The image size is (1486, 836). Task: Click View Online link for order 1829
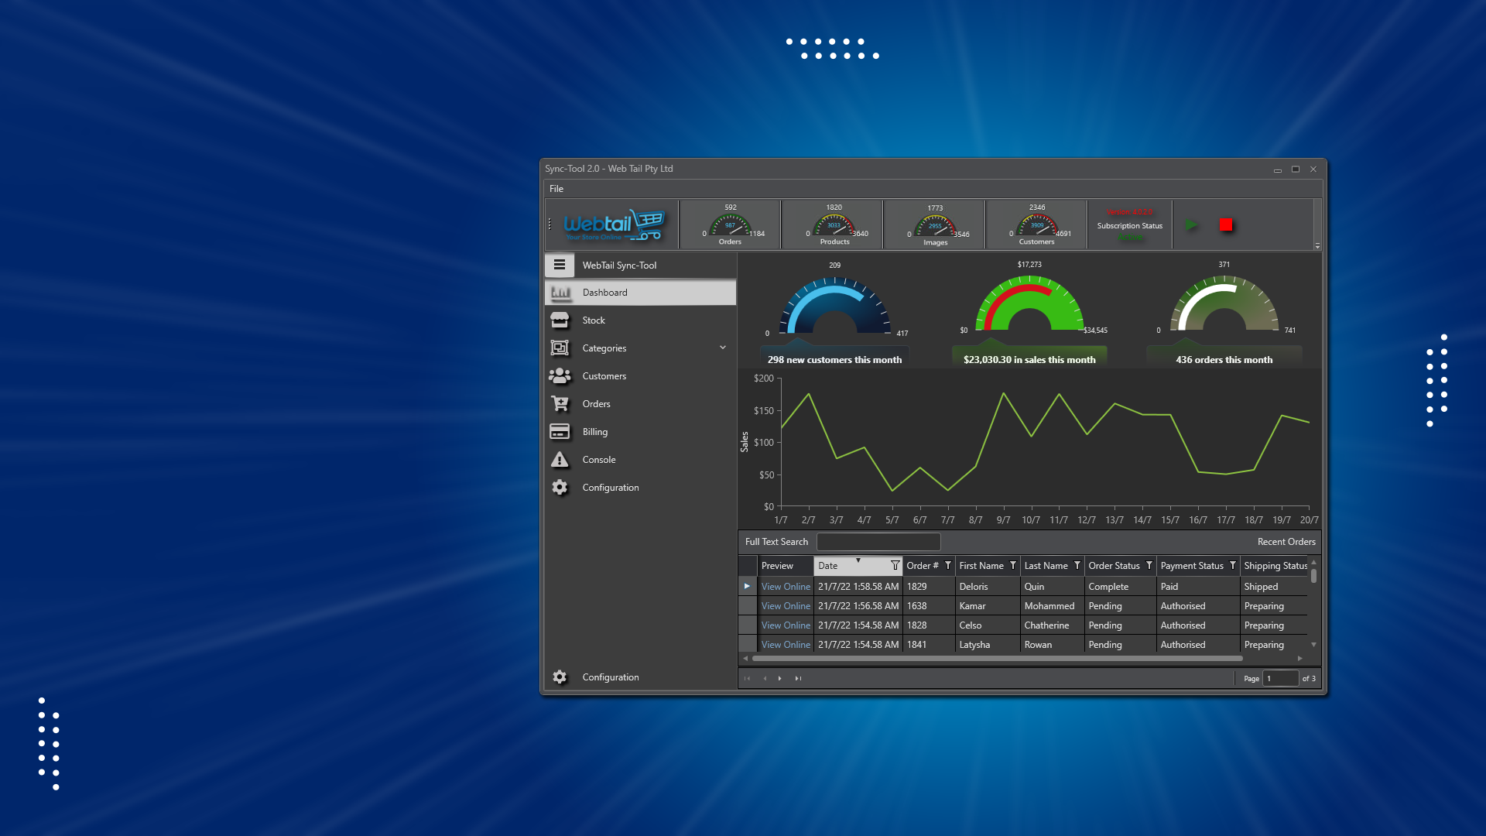pos(786,587)
